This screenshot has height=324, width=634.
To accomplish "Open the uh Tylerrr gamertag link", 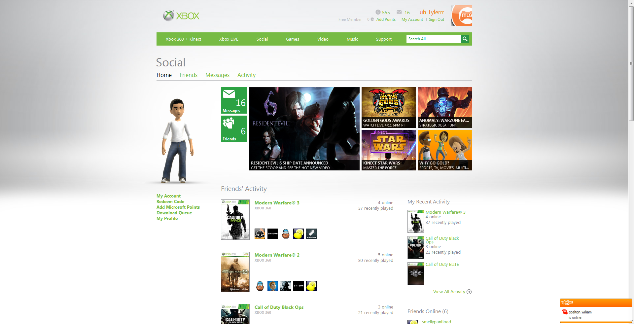I will click(x=432, y=12).
